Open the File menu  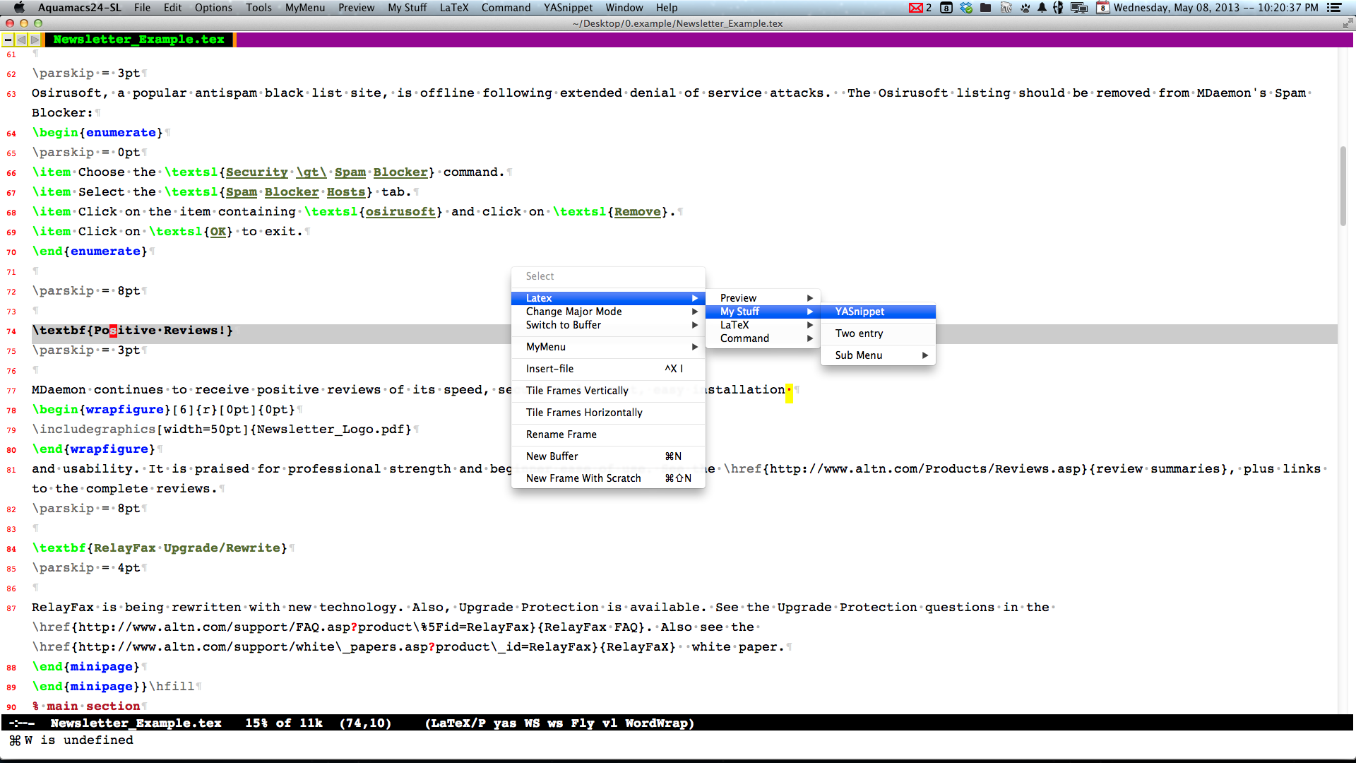(142, 8)
